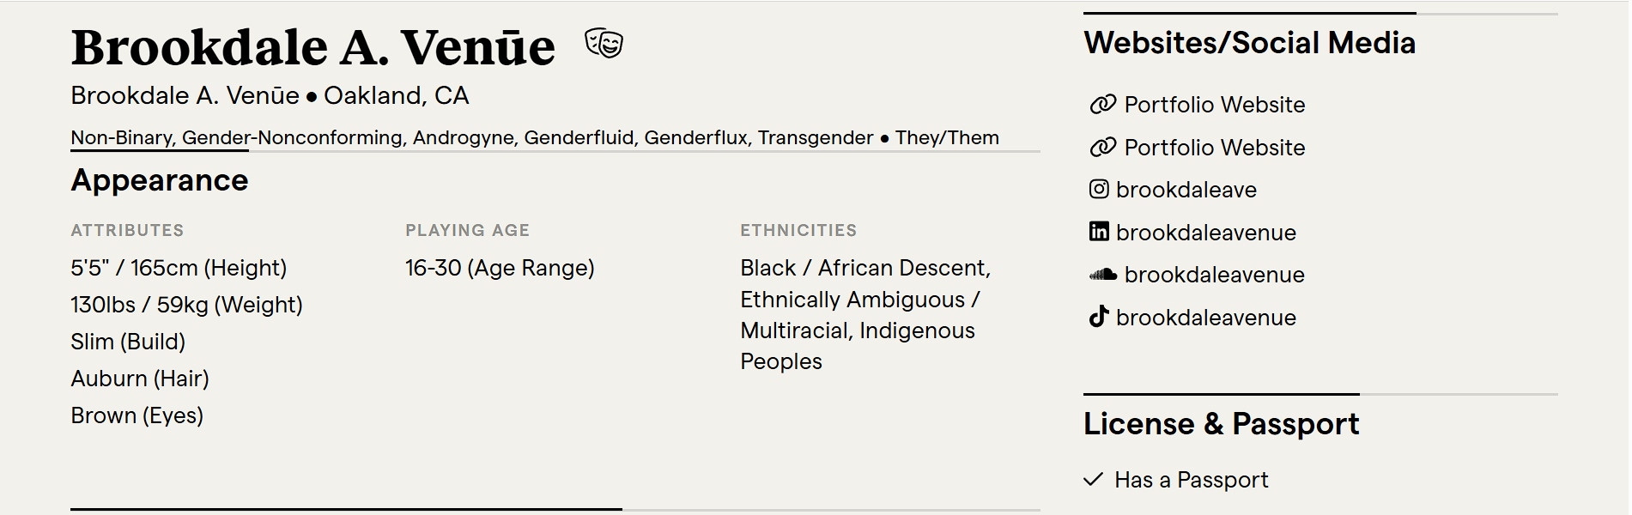Open the first Portfolio Website link
The height and width of the screenshot is (515, 1632).
1214,105
